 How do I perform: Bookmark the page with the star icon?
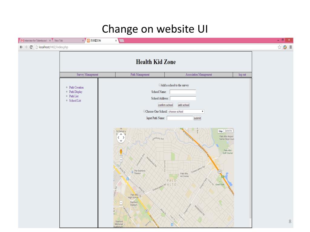pyautogui.click(x=279, y=47)
